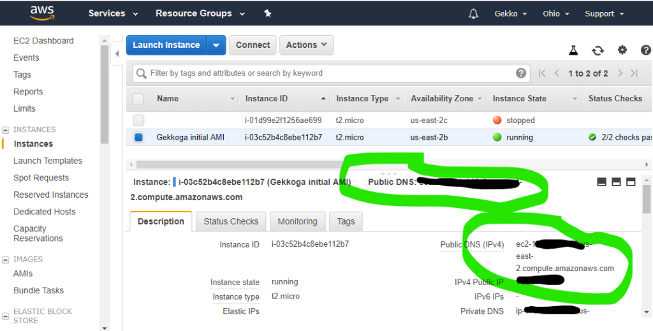Open the help question mark icon
This screenshot has width=653, height=331.
click(x=646, y=50)
